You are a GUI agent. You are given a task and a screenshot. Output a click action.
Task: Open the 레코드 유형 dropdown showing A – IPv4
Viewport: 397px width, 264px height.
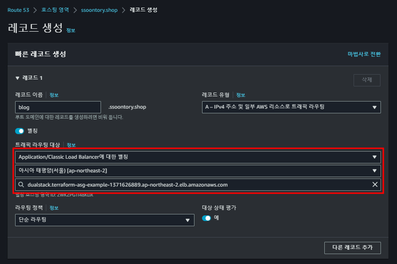tap(291, 107)
